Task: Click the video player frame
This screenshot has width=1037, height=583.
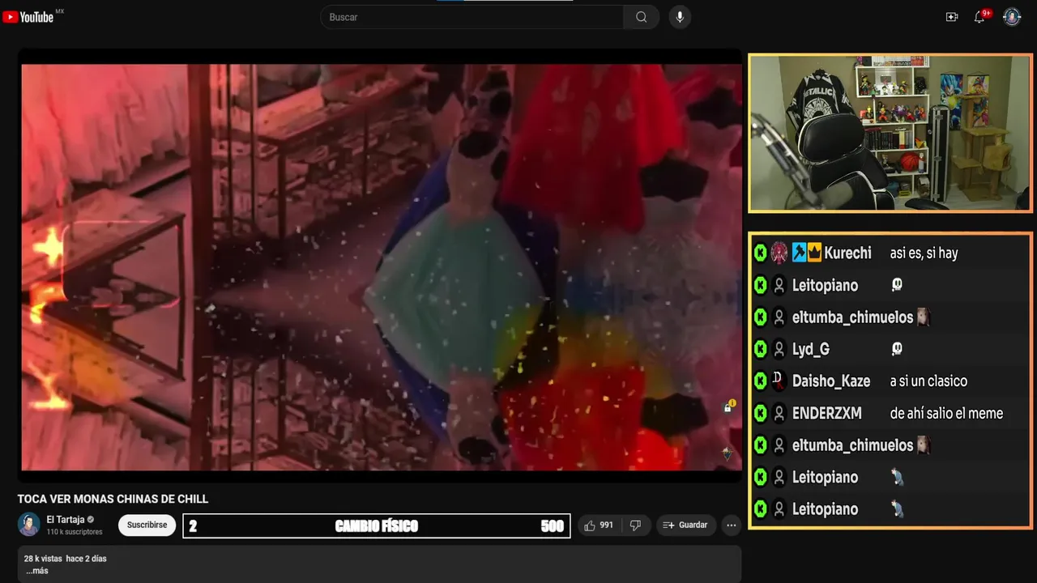Action: (x=380, y=266)
